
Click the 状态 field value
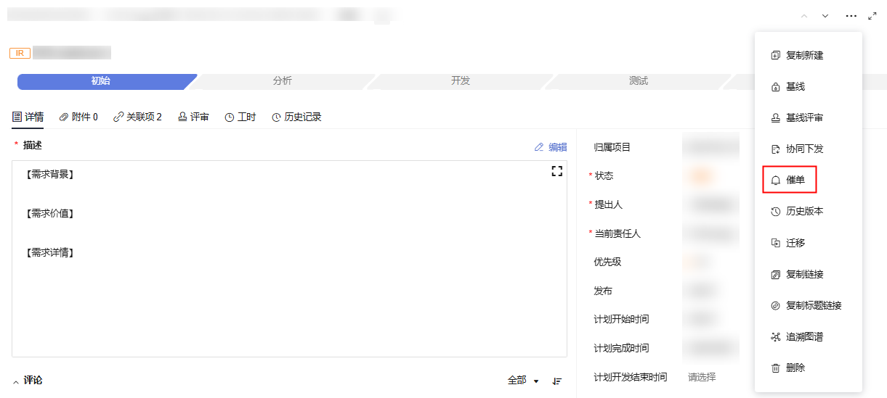pos(702,176)
